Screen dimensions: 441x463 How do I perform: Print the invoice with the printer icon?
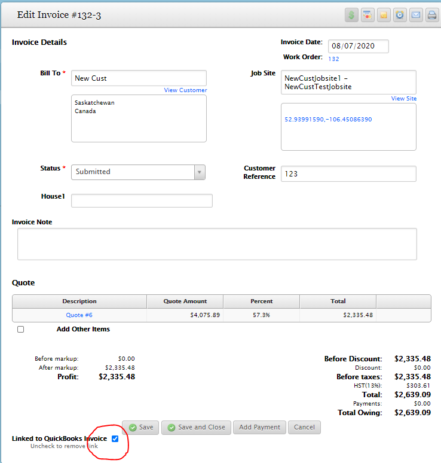click(x=432, y=15)
